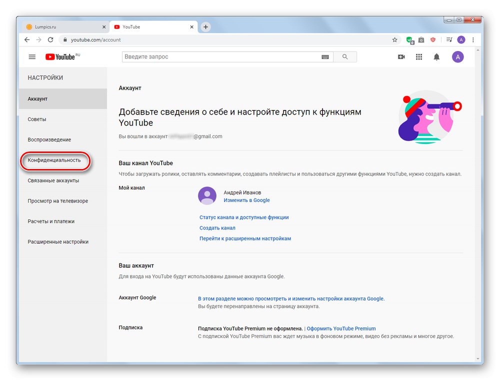The image size is (500, 381).
Task: Click the Создать канал link
Action: pos(217,227)
